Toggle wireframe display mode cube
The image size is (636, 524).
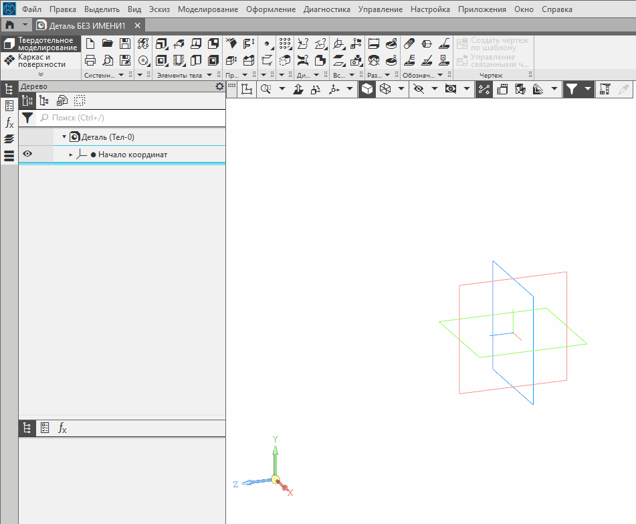[385, 89]
